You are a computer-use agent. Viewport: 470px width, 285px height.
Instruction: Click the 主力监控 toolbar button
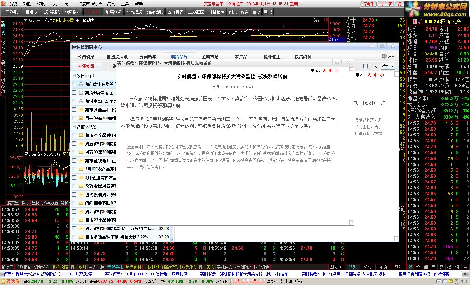coord(196,12)
